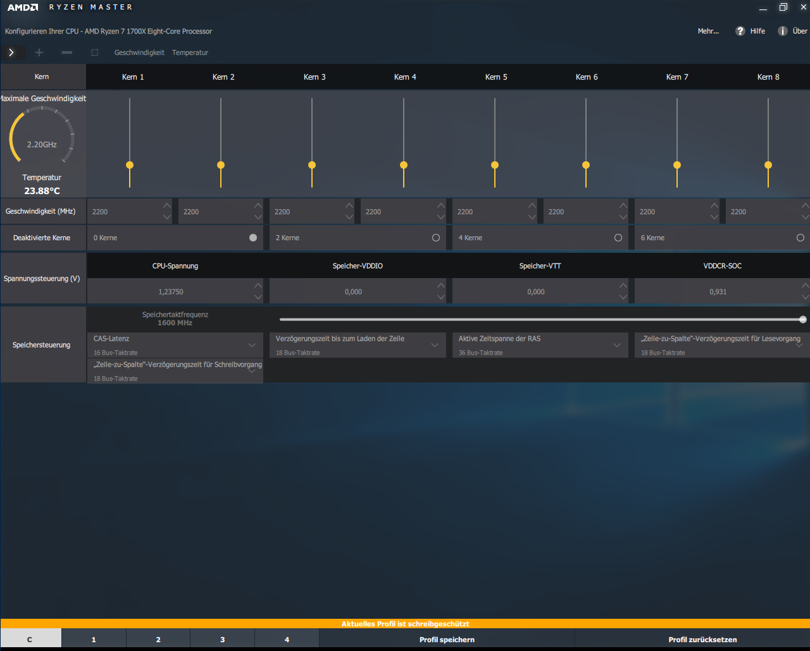
Task: Decrease Kern 3 speed with down arrow
Action: click(x=349, y=217)
